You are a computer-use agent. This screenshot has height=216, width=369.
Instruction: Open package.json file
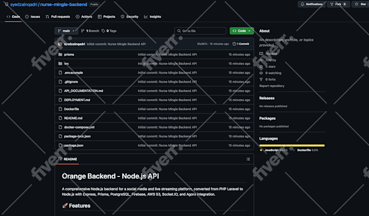[x=74, y=146]
